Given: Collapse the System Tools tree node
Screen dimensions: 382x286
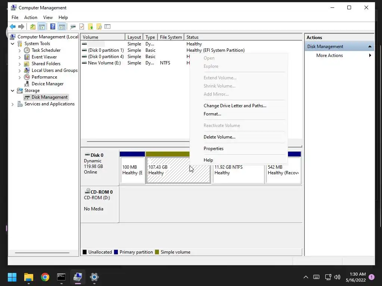Looking at the screenshot, I should [13, 44].
